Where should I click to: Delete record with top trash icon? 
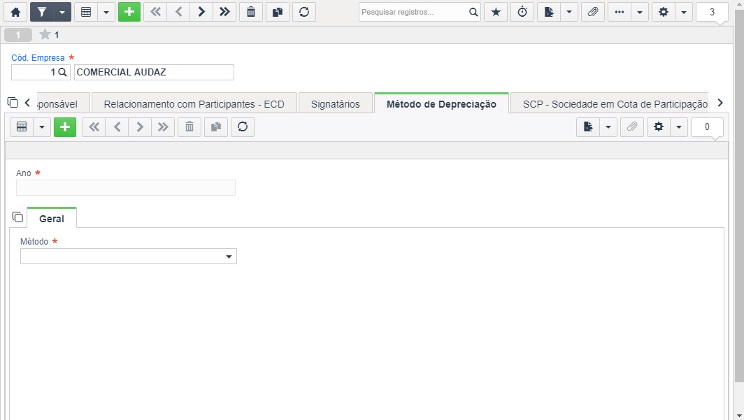pos(251,13)
